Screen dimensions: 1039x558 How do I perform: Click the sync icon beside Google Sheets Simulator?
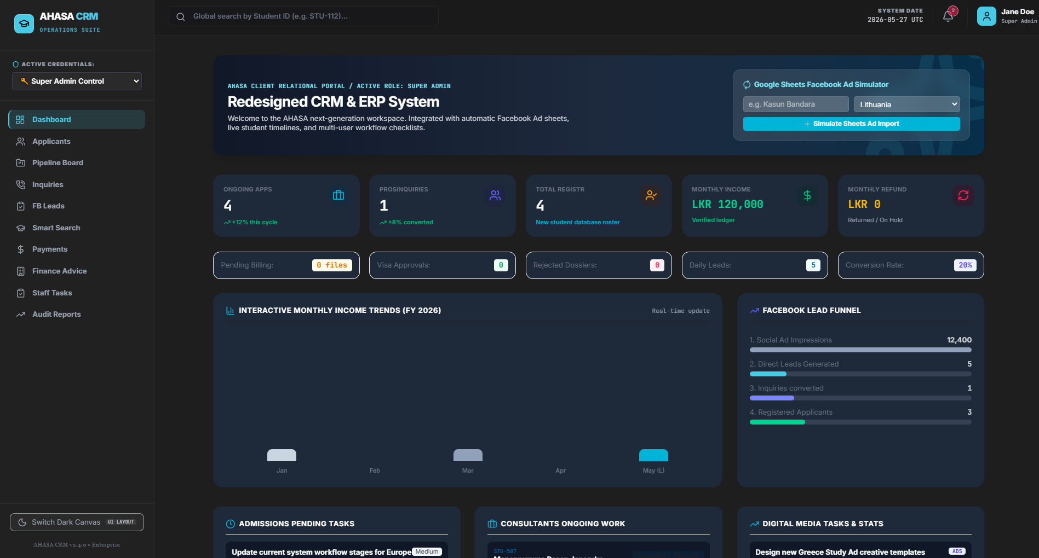click(x=747, y=84)
